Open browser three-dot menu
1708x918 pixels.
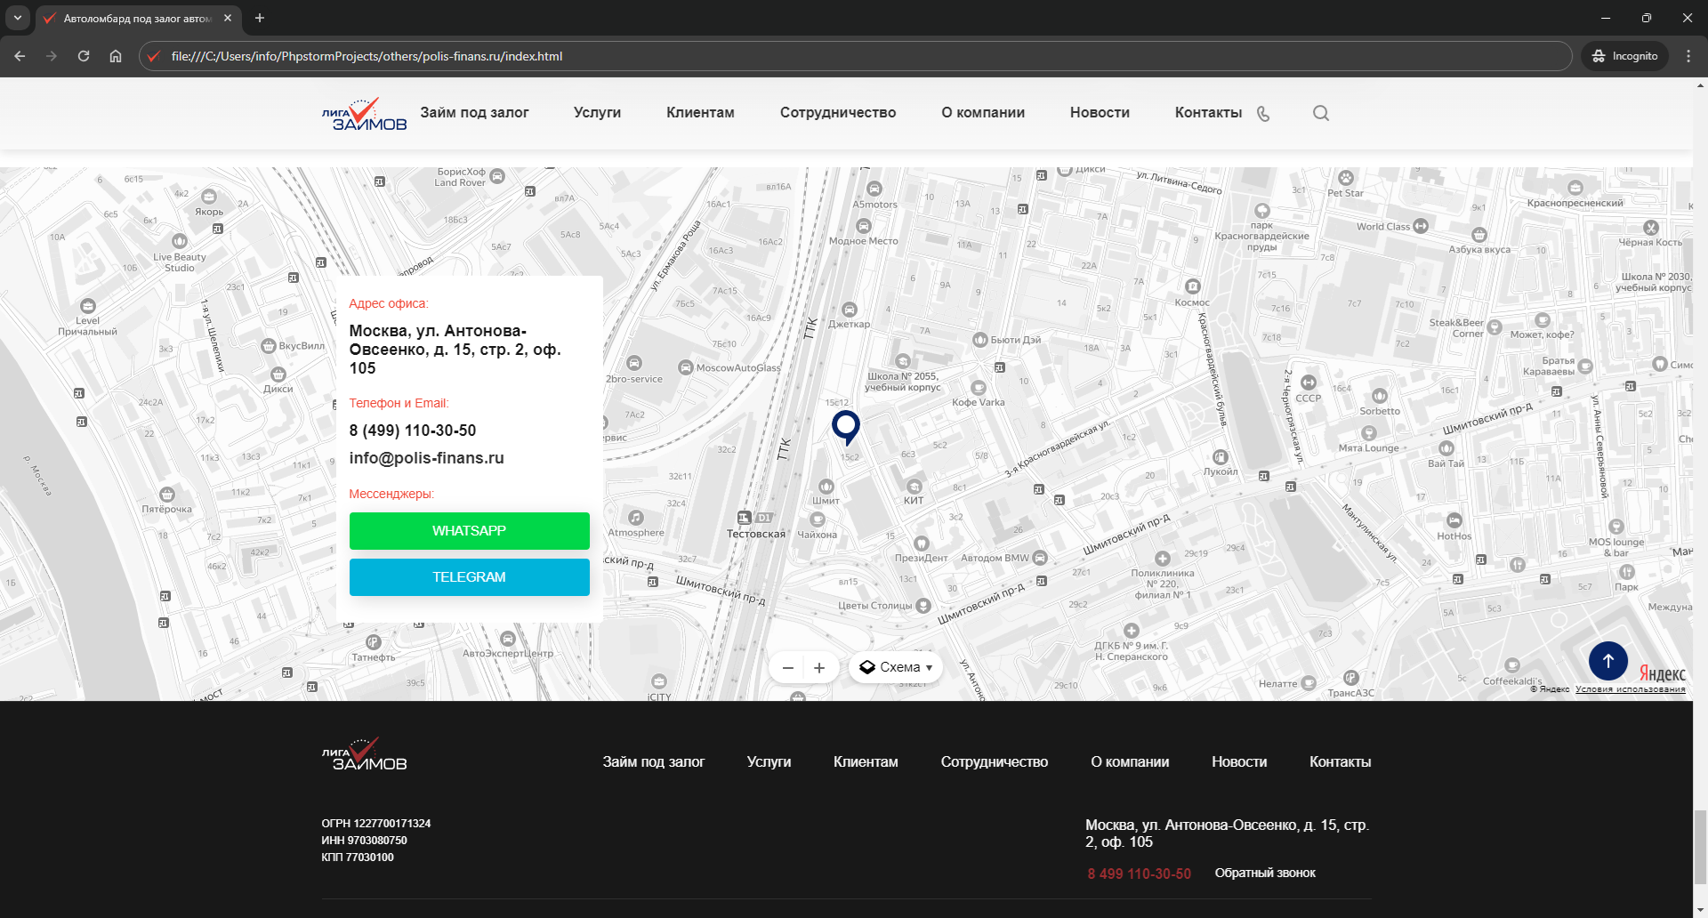point(1688,56)
